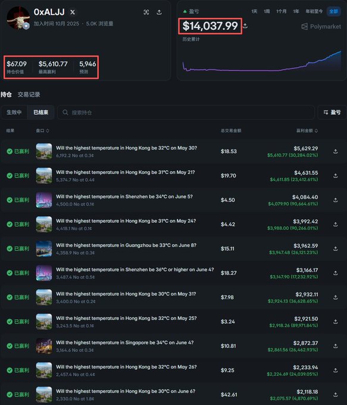
Task: Click the $42.61 total traded value
Action: (x=229, y=395)
